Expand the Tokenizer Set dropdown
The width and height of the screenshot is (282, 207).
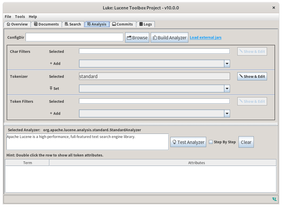point(227,89)
